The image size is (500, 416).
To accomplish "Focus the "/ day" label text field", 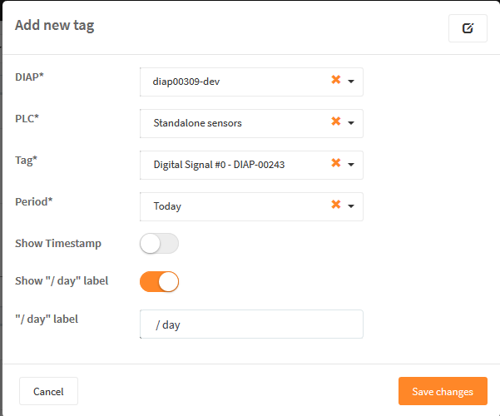I will click(x=251, y=324).
